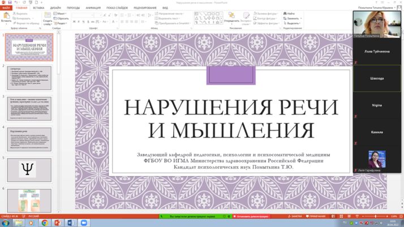
Task: Switch to the Показ слайдов (Slide Show) tab
Action: 117,8
